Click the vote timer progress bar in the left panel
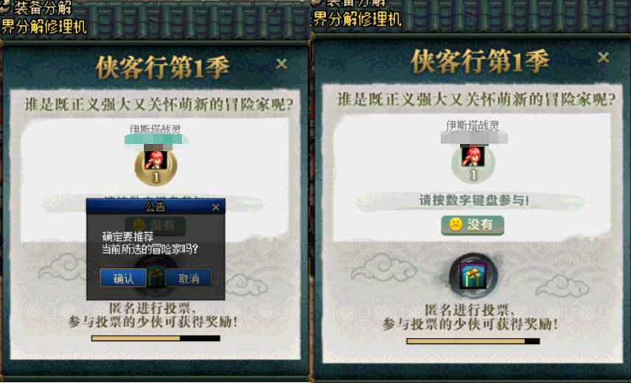Screen dimensions: 631x383 pos(156,338)
